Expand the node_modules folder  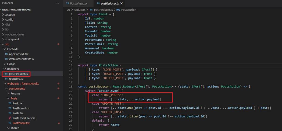pos(15,34)
